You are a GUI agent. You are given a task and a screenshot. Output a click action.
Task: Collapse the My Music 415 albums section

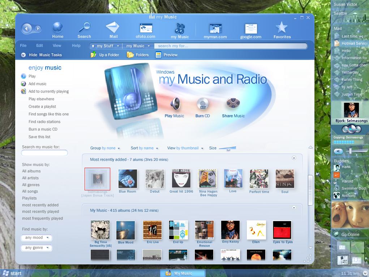click(x=294, y=208)
